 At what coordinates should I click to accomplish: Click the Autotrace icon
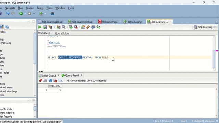[59, 27]
